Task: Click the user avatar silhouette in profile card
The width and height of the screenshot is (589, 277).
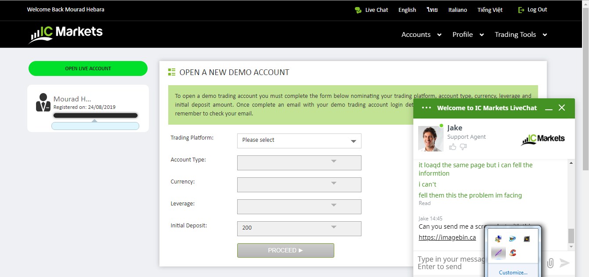Action: [x=43, y=102]
